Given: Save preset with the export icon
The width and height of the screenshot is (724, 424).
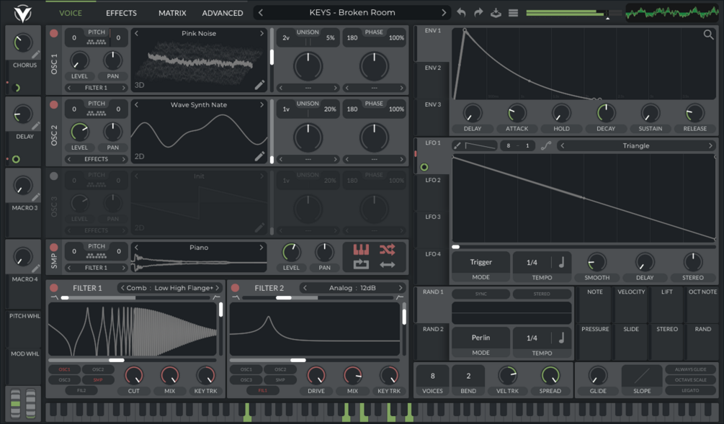Looking at the screenshot, I should pyautogui.click(x=496, y=12).
